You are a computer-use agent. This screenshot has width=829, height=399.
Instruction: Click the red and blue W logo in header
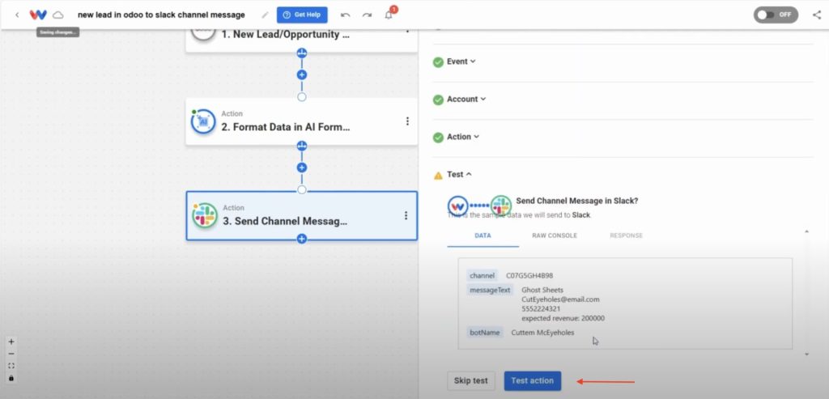tap(38, 15)
